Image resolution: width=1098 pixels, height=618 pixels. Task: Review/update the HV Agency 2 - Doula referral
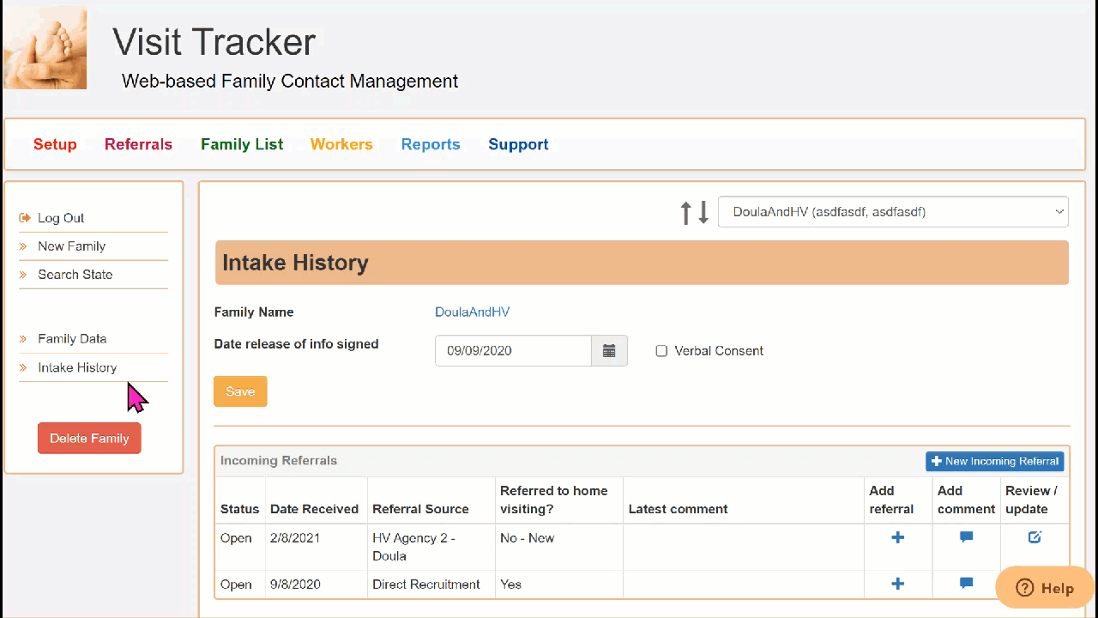click(1035, 537)
